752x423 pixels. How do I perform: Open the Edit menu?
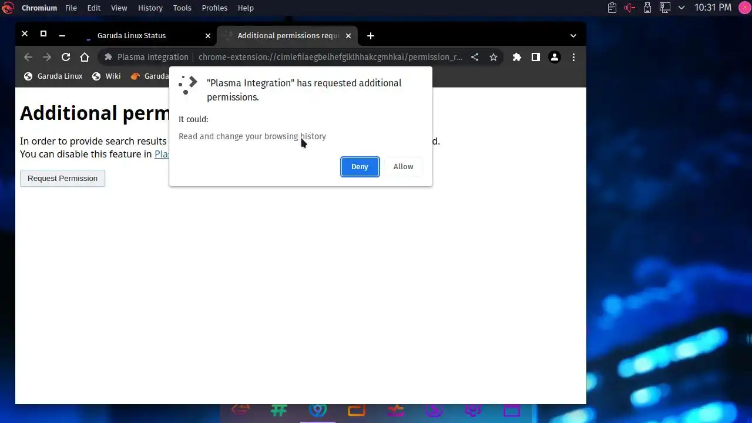coord(93,8)
